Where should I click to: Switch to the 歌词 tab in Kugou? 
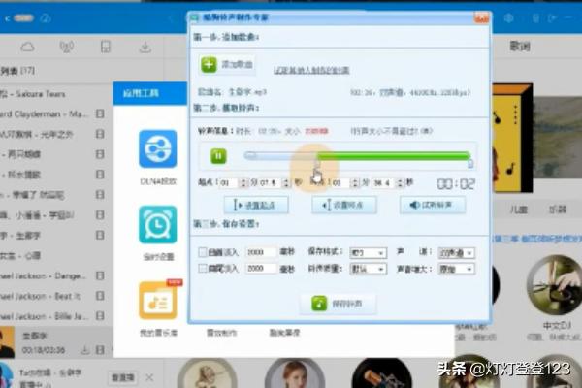click(x=519, y=46)
